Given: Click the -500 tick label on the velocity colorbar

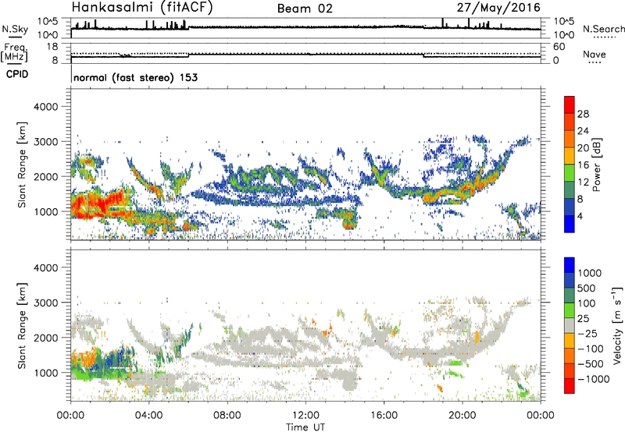Looking at the screenshot, I should (x=591, y=363).
